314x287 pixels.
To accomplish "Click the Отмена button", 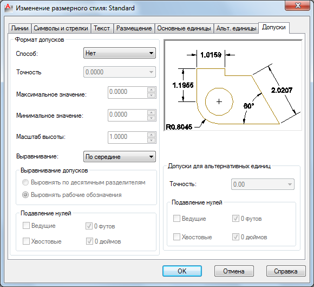I will 234,271.
